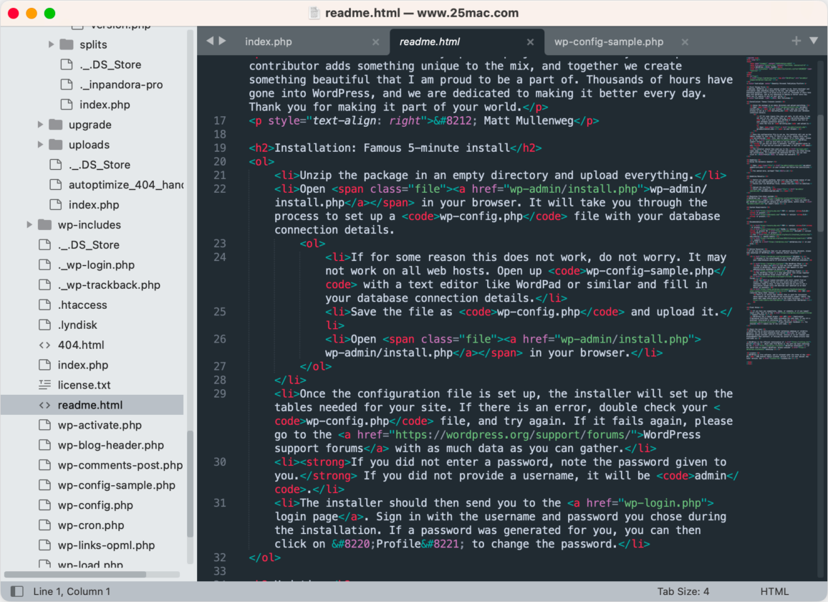Open wp-comments-post.php in the sidebar

(x=120, y=465)
